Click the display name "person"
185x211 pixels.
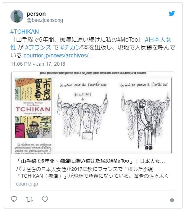[x=36, y=14]
